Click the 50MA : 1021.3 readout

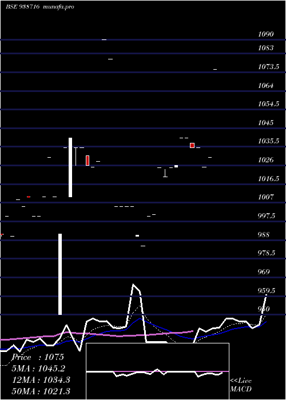41,391
